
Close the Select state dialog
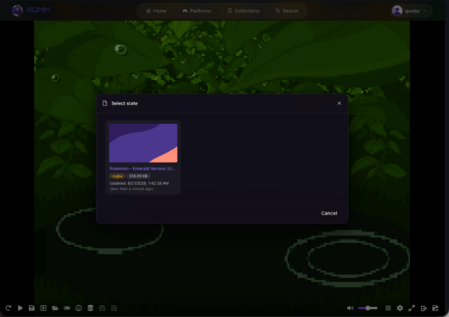pos(339,103)
